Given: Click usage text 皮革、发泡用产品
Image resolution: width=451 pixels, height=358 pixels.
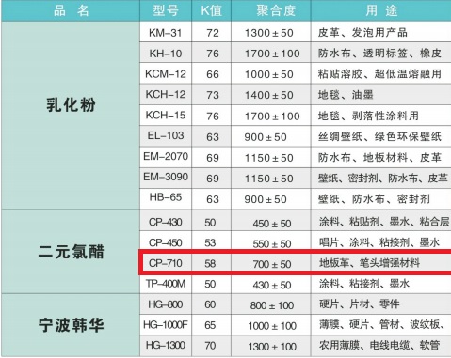Looking at the screenshot, I should tap(362, 32).
